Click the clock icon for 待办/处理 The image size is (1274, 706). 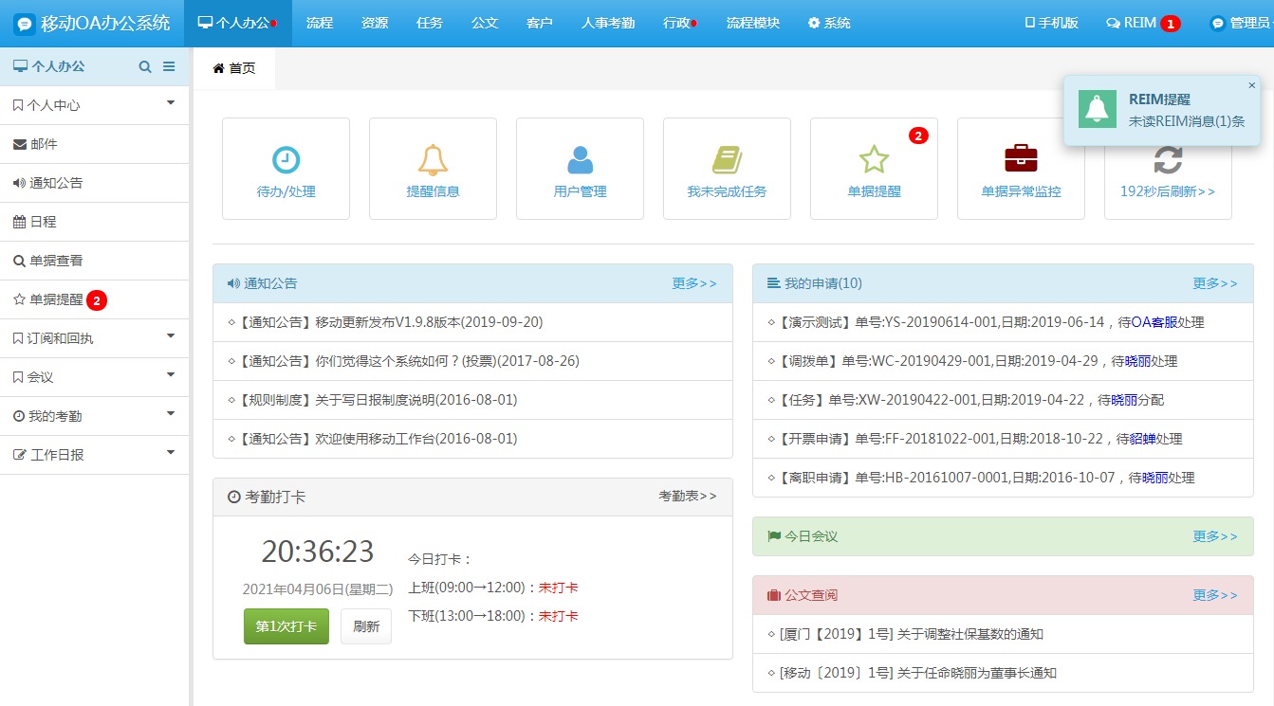pyautogui.click(x=286, y=160)
